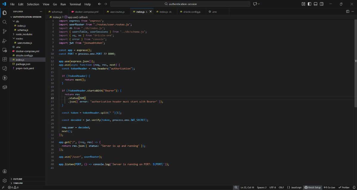
Task: Toggle the Secondary Side Bar icon
Action: point(322,4)
